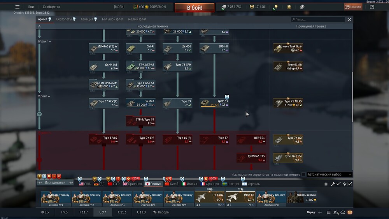Switch to the Вертолёты tab
The image size is (389, 219).
pos(66,19)
